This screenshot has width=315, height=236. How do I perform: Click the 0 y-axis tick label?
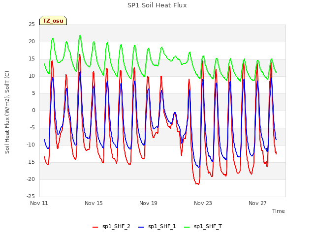pos(33,110)
